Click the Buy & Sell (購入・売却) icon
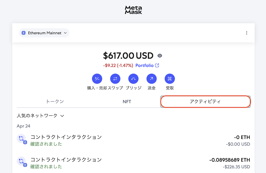This screenshot has height=173, width=266. coord(97,79)
